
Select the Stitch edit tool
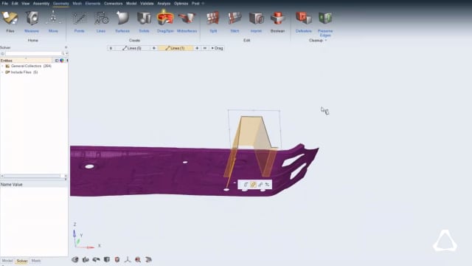click(235, 21)
